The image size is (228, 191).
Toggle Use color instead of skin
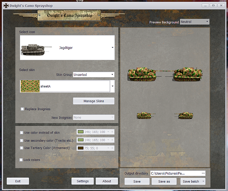click(22, 133)
